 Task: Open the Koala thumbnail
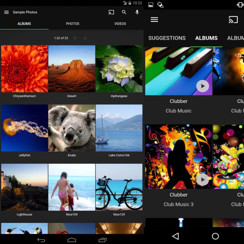click(x=72, y=128)
